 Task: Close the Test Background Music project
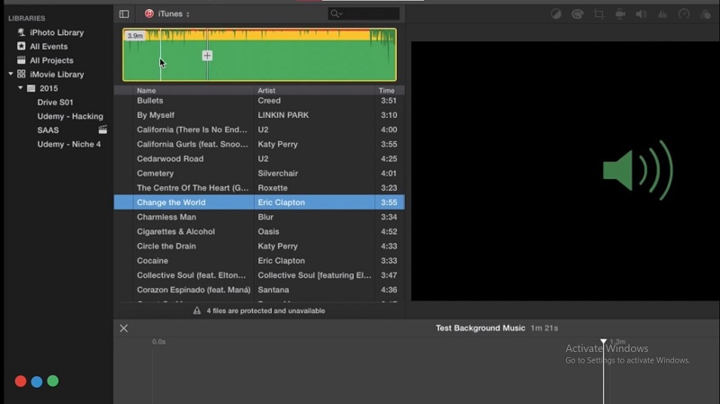tap(124, 328)
